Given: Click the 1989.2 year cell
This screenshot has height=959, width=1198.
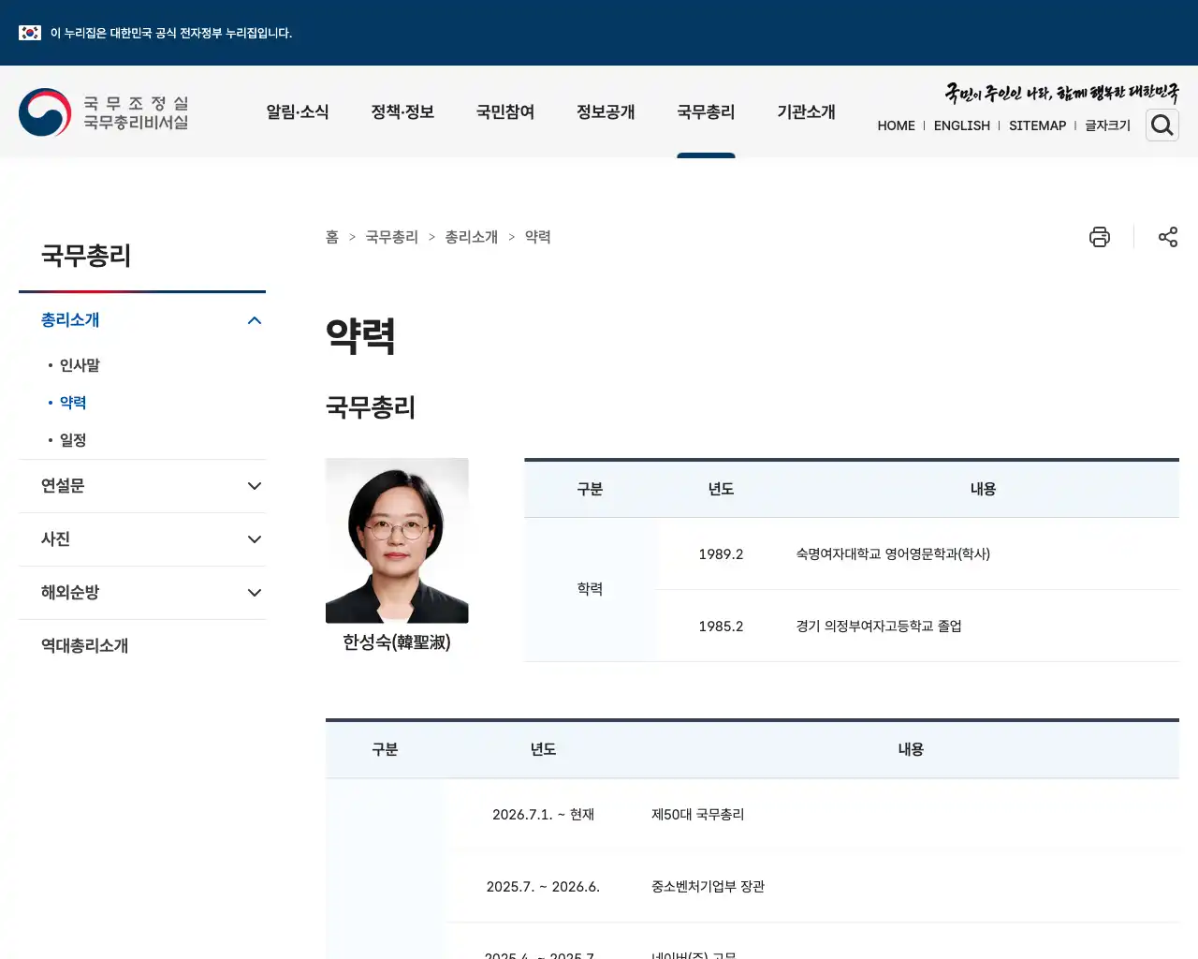Looking at the screenshot, I should [x=721, y=554].
